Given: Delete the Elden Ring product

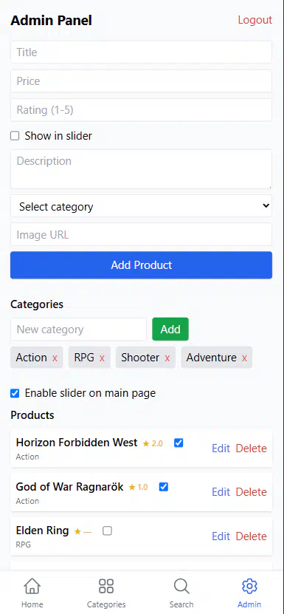Looking at the screenshot, I should pos(251,536).
